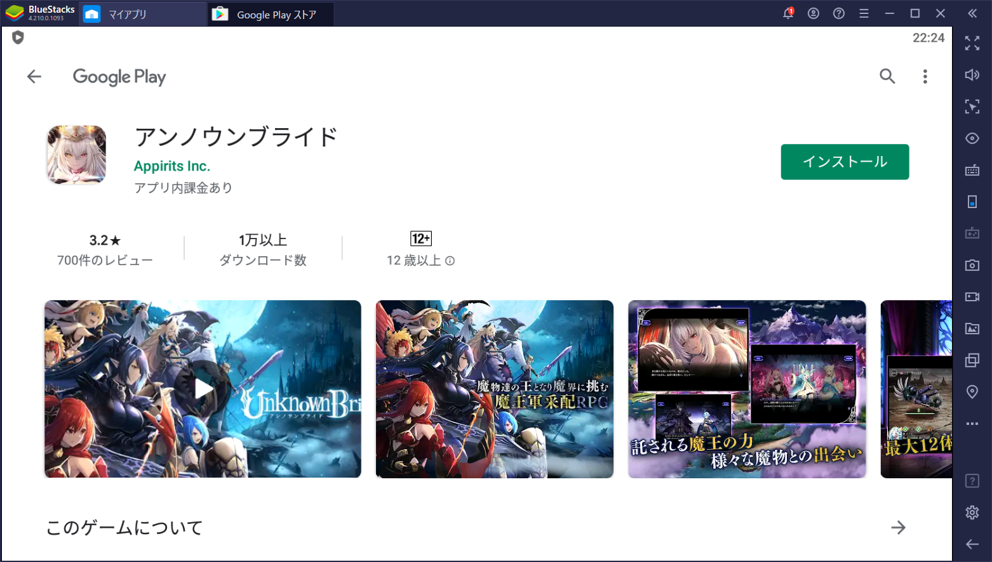The width and height of the screenshot is (992, 562).
Task: Click the cursor lock icon in sidebar
Action: (x=972, y=107)
